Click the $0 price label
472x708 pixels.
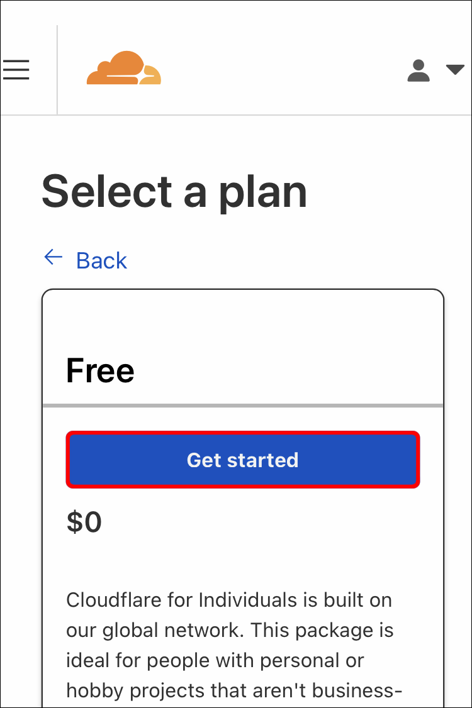pyautogui.click(x=84, y=522)
